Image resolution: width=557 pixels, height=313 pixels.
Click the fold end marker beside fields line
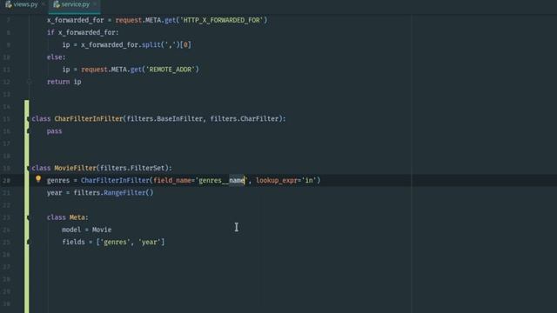coord(28,242)
